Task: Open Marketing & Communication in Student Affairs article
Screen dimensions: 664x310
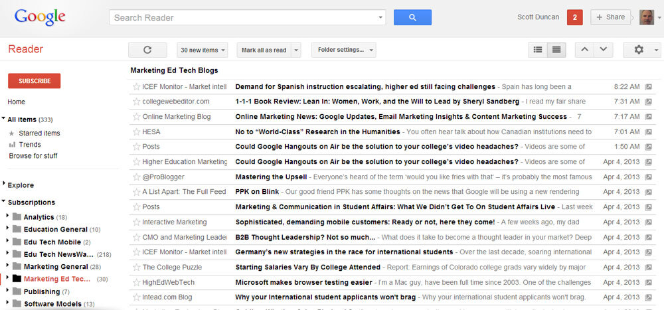Action: point(395,207)
